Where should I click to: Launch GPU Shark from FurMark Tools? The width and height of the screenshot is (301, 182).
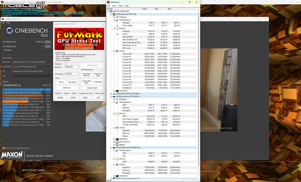point(73,82)
